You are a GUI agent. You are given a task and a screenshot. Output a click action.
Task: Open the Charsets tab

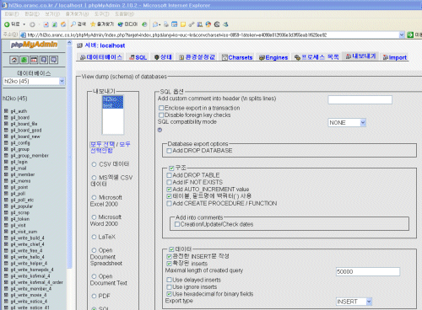pos(237,57)
